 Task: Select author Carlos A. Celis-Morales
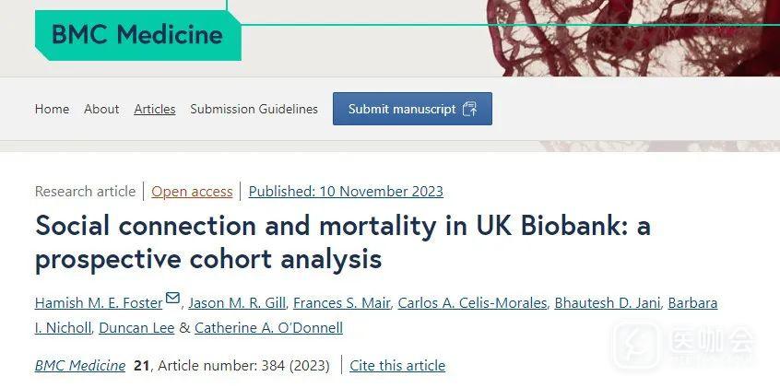coord(472,303)
